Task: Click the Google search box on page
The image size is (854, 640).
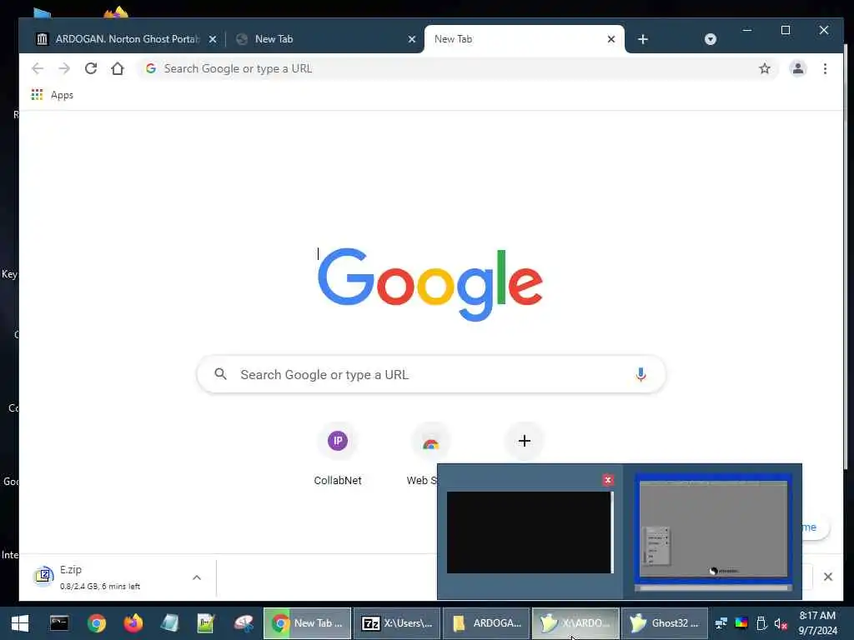Action: [431, 374]
